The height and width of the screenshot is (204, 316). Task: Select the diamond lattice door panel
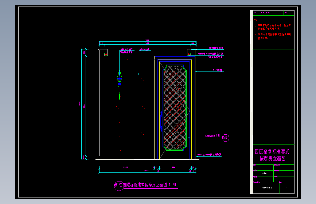(175, 107)
